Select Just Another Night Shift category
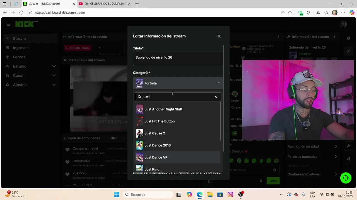This screenshot has height=200, width=357. tap(178, 109)
